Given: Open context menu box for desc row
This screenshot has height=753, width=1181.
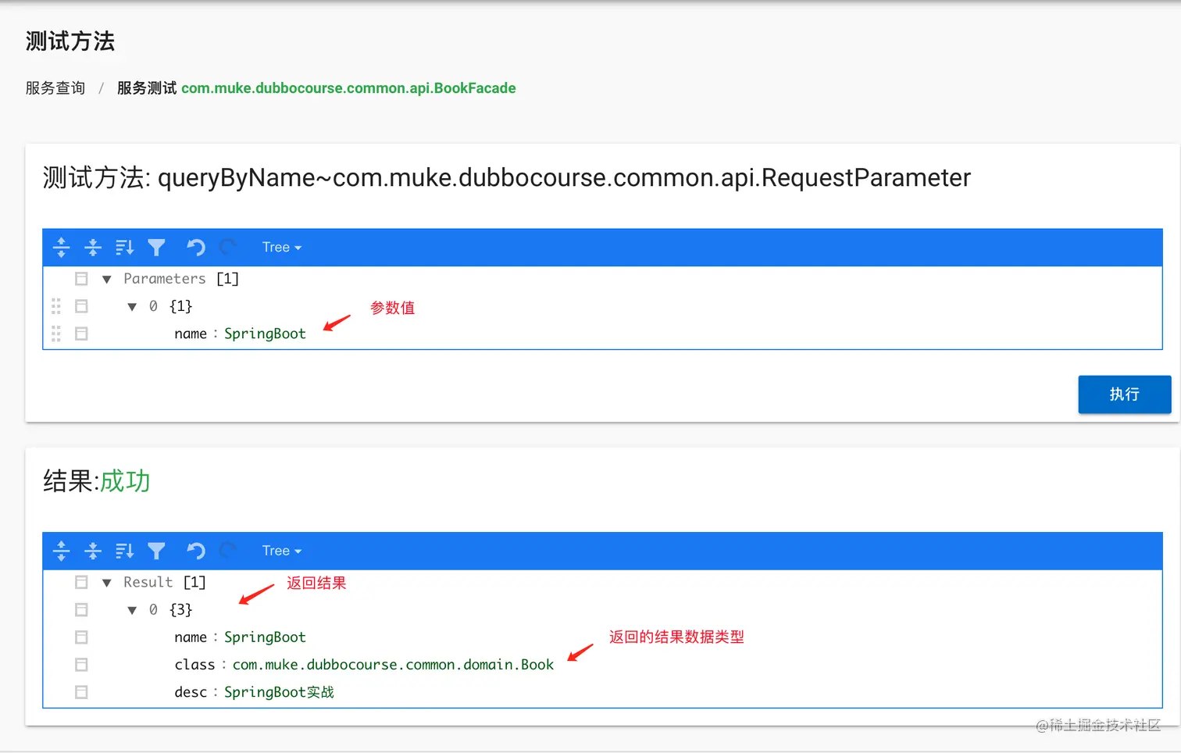Looking at the screenshot, I should (81, 692).
